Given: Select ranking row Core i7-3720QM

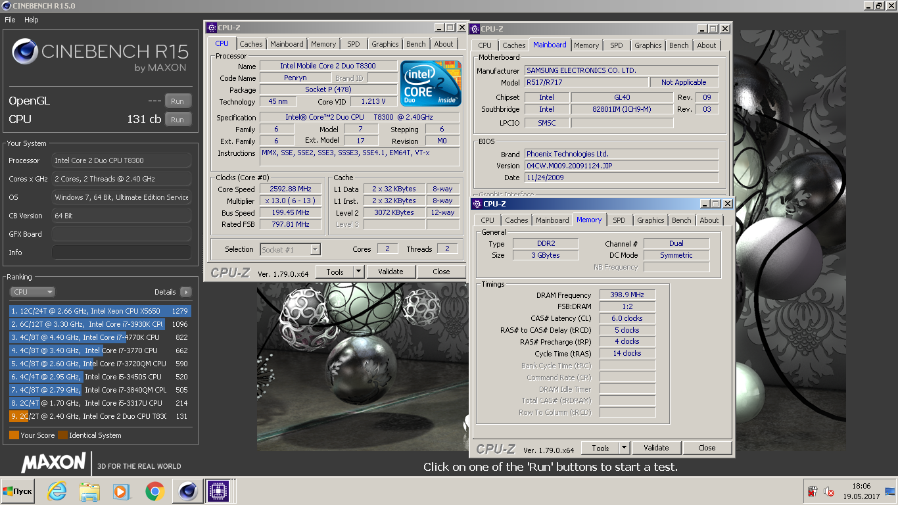Looking at the screenshot, I should pyautogui.click(x=100, y=364).
